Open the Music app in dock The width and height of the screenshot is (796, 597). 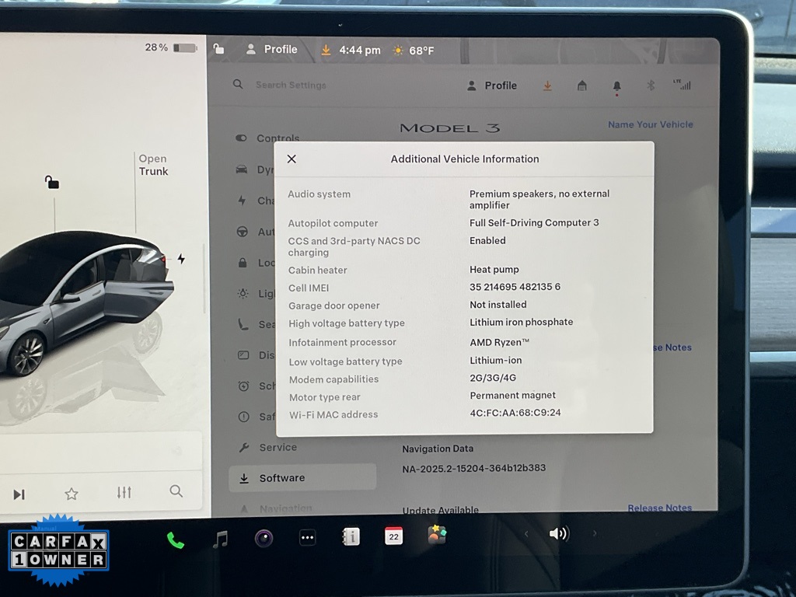[x=220, y=539]
